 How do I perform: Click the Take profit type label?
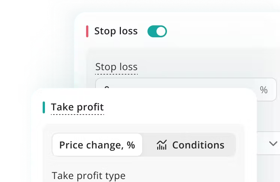click(89, 176)
